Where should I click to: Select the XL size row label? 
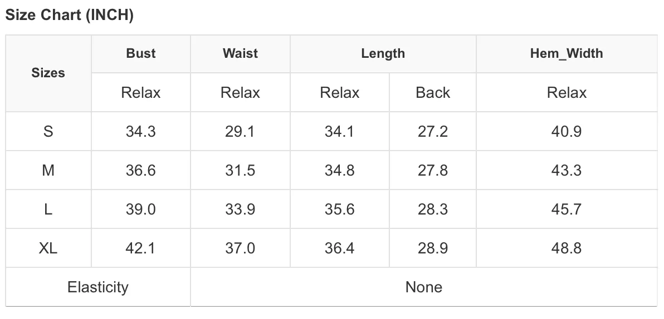pyautogui.click(x=48, y=248)
